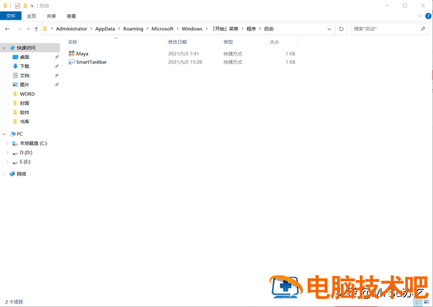
Task: Expand the 本地磁盘 (C:) drive node
Action: point(7,143)
